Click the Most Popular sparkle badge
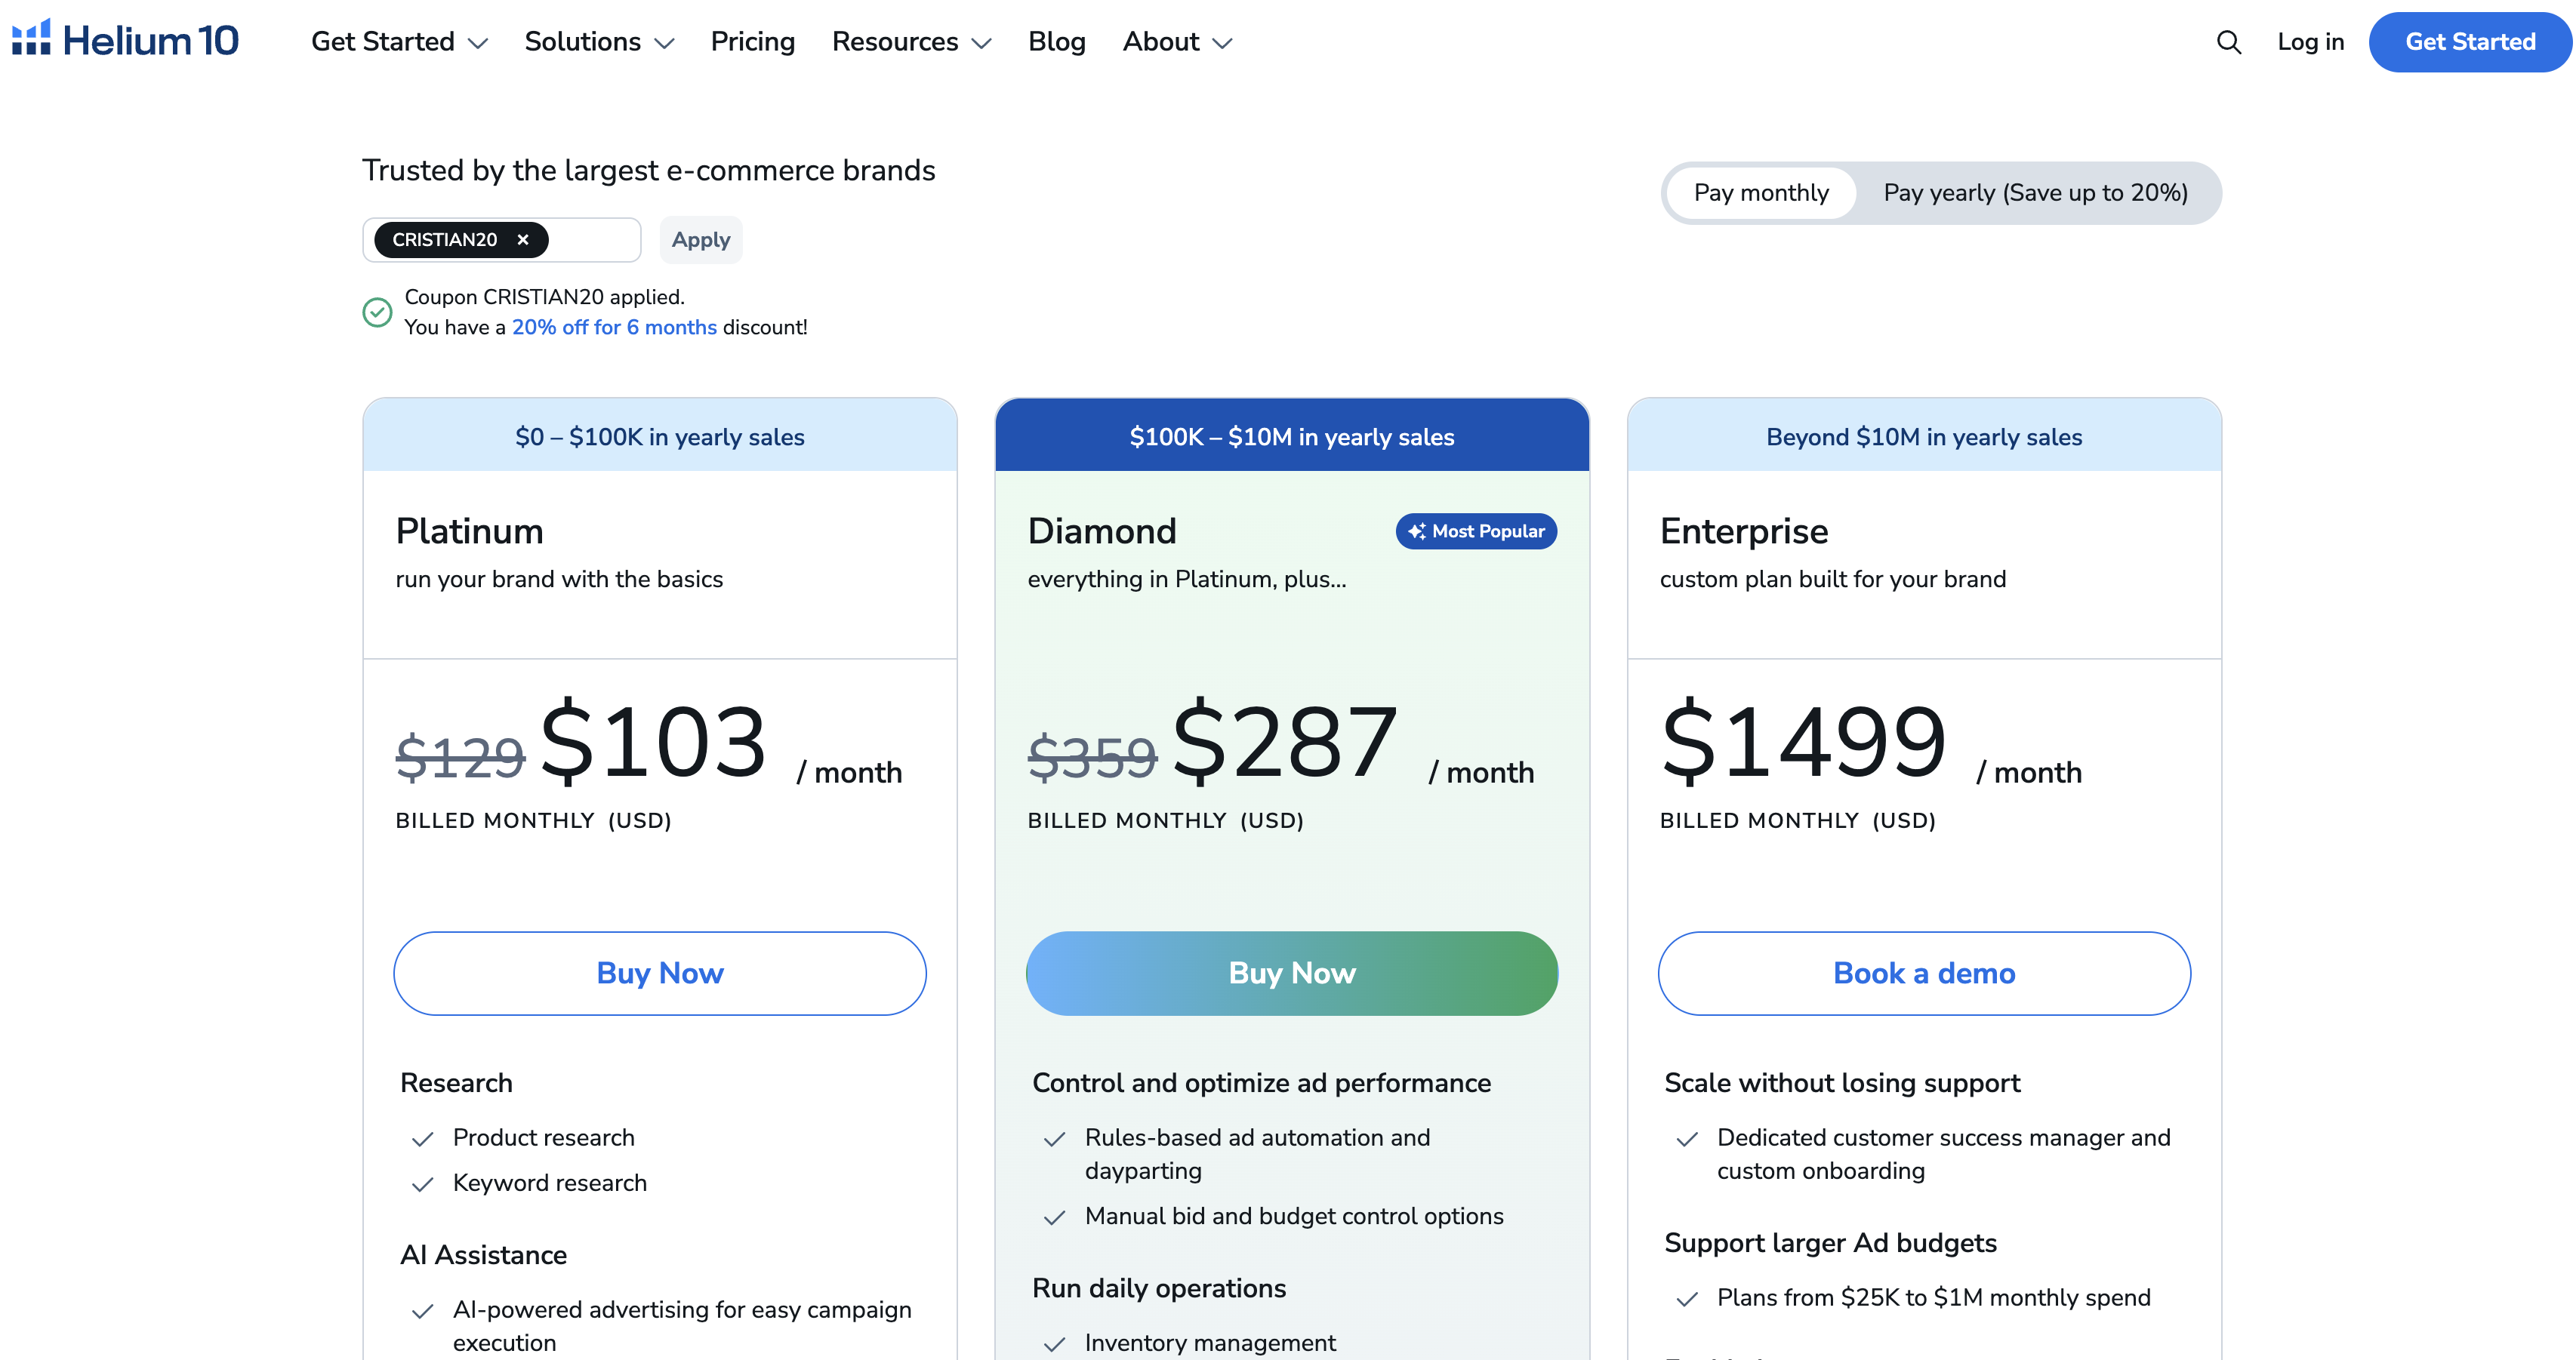 tap(1476, 531)
